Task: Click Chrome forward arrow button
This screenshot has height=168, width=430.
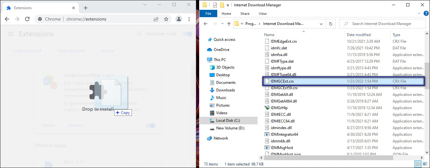Action: [17, 19]
